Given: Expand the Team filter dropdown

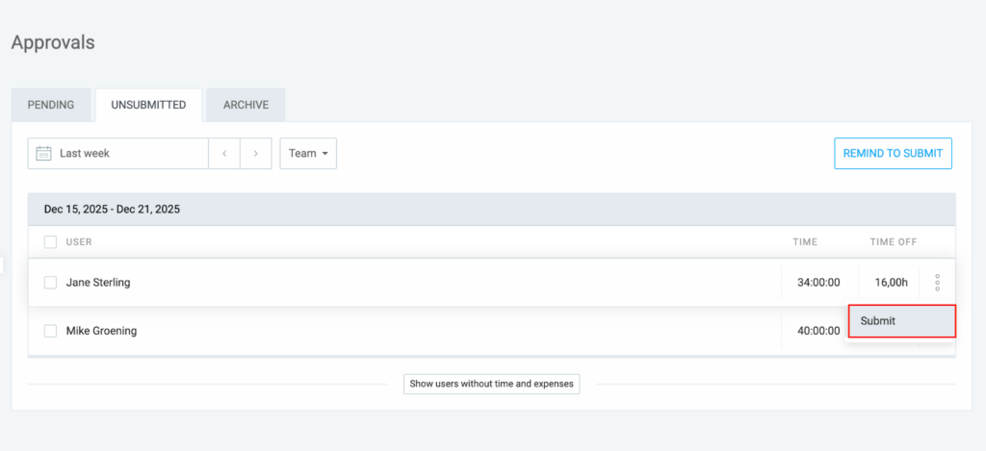Looking at the screenshot, I should pos(308,154).
